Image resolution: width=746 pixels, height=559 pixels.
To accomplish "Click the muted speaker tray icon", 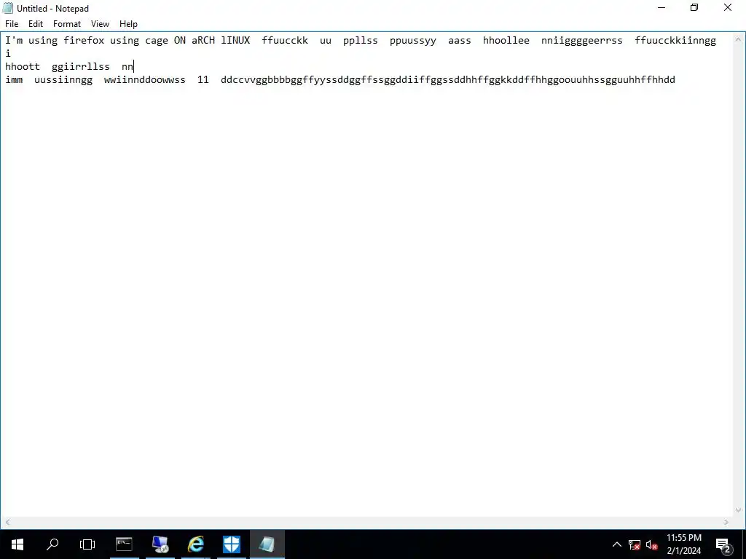I will point(652,544).
